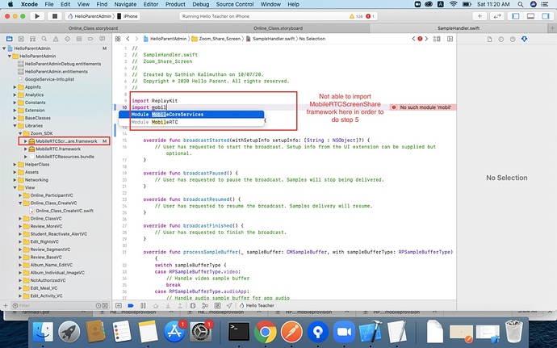Viewport: 557px width, 348px height.
Task: Jump to the previous issue arrow
Action: tap(413, 39)
